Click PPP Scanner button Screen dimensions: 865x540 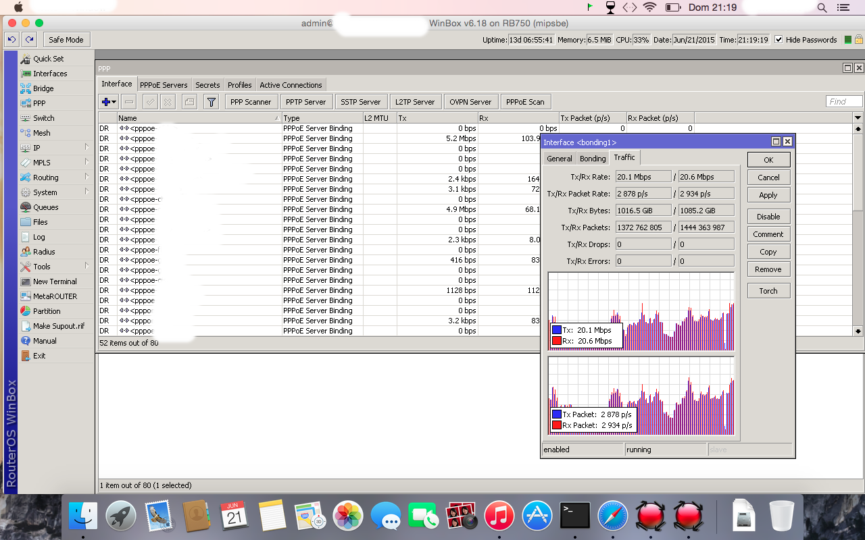coord(251,102)
